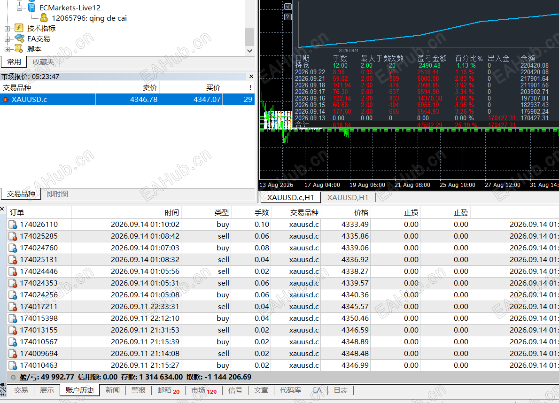Click the round icon beside 盈/亏 summary
Image resolution: width=559 pixels, height=403 pixels.
click(13, 377)
